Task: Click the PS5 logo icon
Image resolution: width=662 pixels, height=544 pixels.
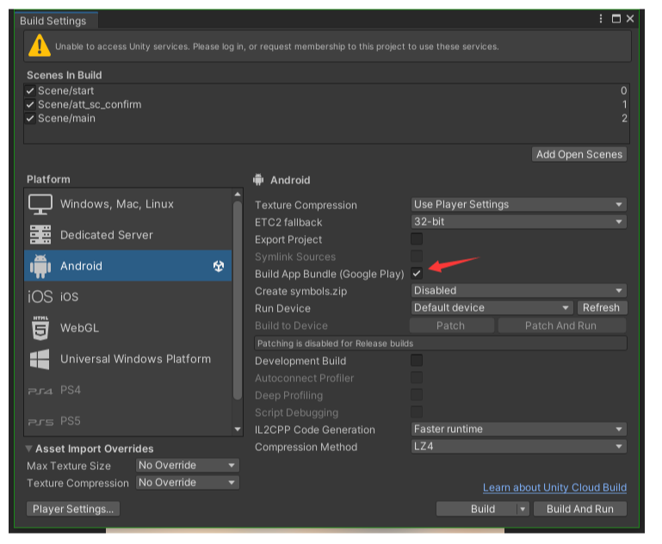Action: tap(40, 422)
